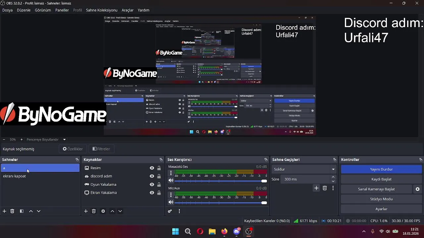Open Mic/Aux options dots

pyautogui.click(x=171, y=194)
